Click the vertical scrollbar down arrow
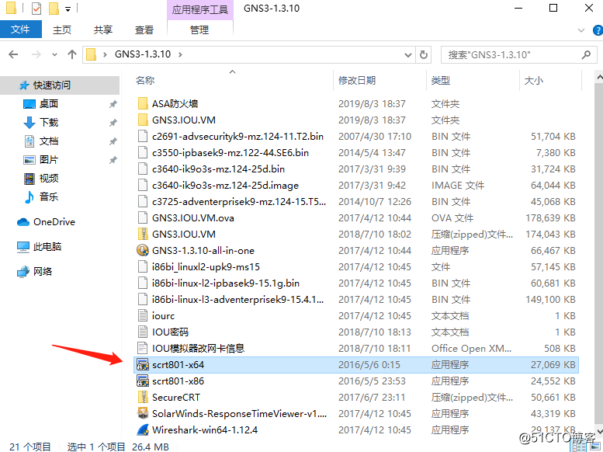603x452 pixels. pyautogui.click(x=599, y=430)
